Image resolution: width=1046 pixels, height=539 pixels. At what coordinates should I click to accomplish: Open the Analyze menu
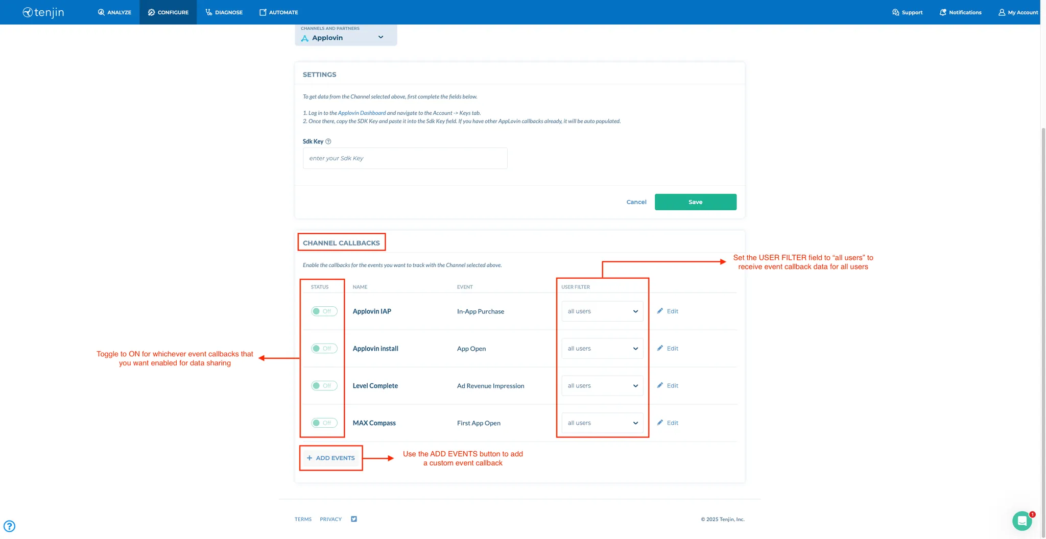(114, 12)
